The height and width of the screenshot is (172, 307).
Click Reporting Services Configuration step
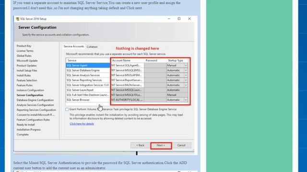(36, 110)
